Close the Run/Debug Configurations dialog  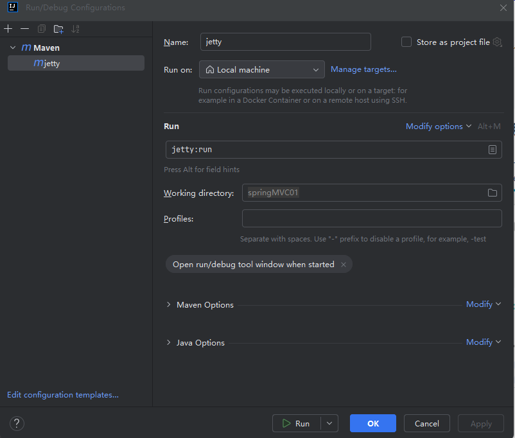coord(503,8)
